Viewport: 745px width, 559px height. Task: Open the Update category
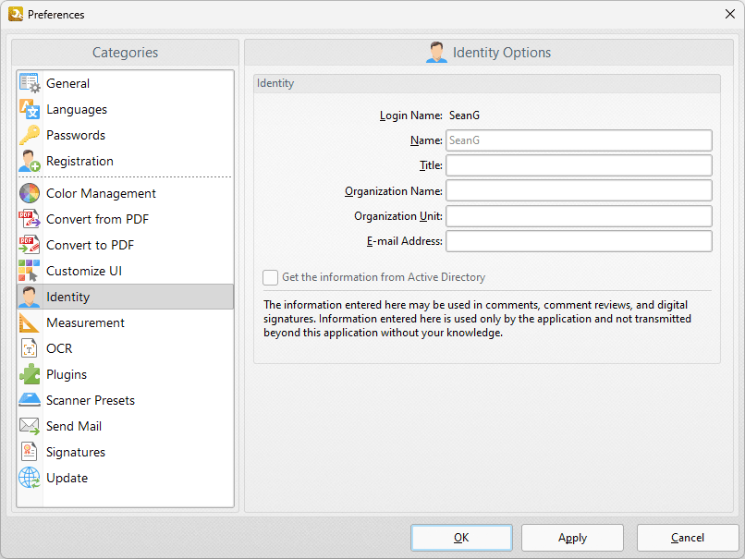[x=126, y=478]
